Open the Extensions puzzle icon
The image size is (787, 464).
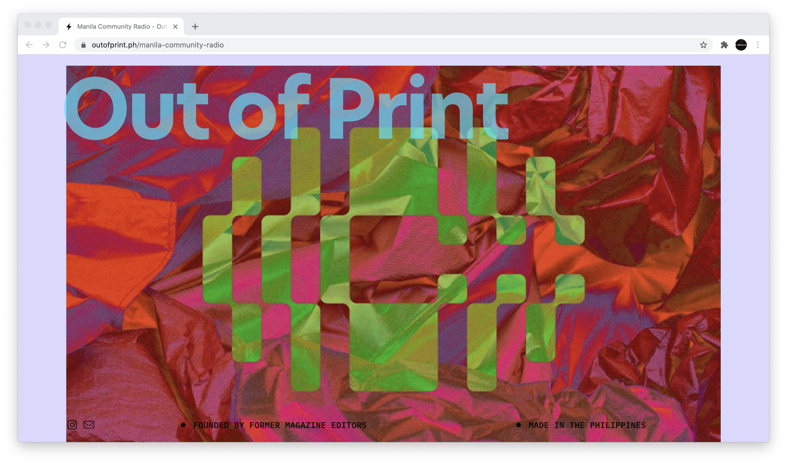[724, 45]
